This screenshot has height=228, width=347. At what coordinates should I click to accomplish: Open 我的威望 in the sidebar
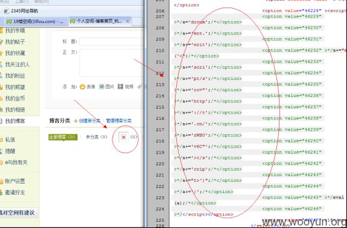point(15,87)
